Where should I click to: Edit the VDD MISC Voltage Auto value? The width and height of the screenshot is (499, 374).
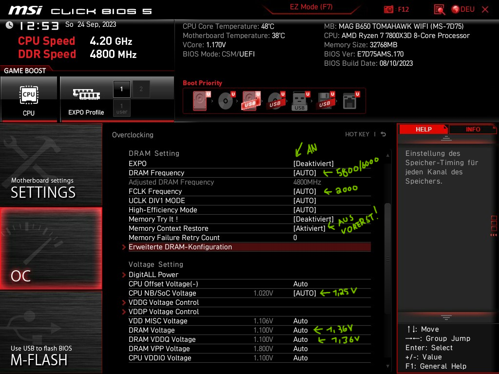[300, 321]
